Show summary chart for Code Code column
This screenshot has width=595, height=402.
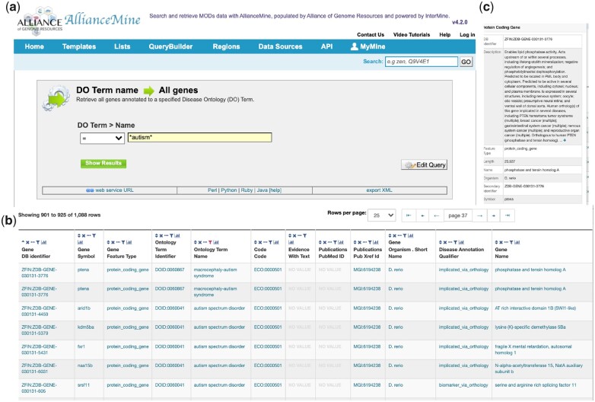[277, 242]
